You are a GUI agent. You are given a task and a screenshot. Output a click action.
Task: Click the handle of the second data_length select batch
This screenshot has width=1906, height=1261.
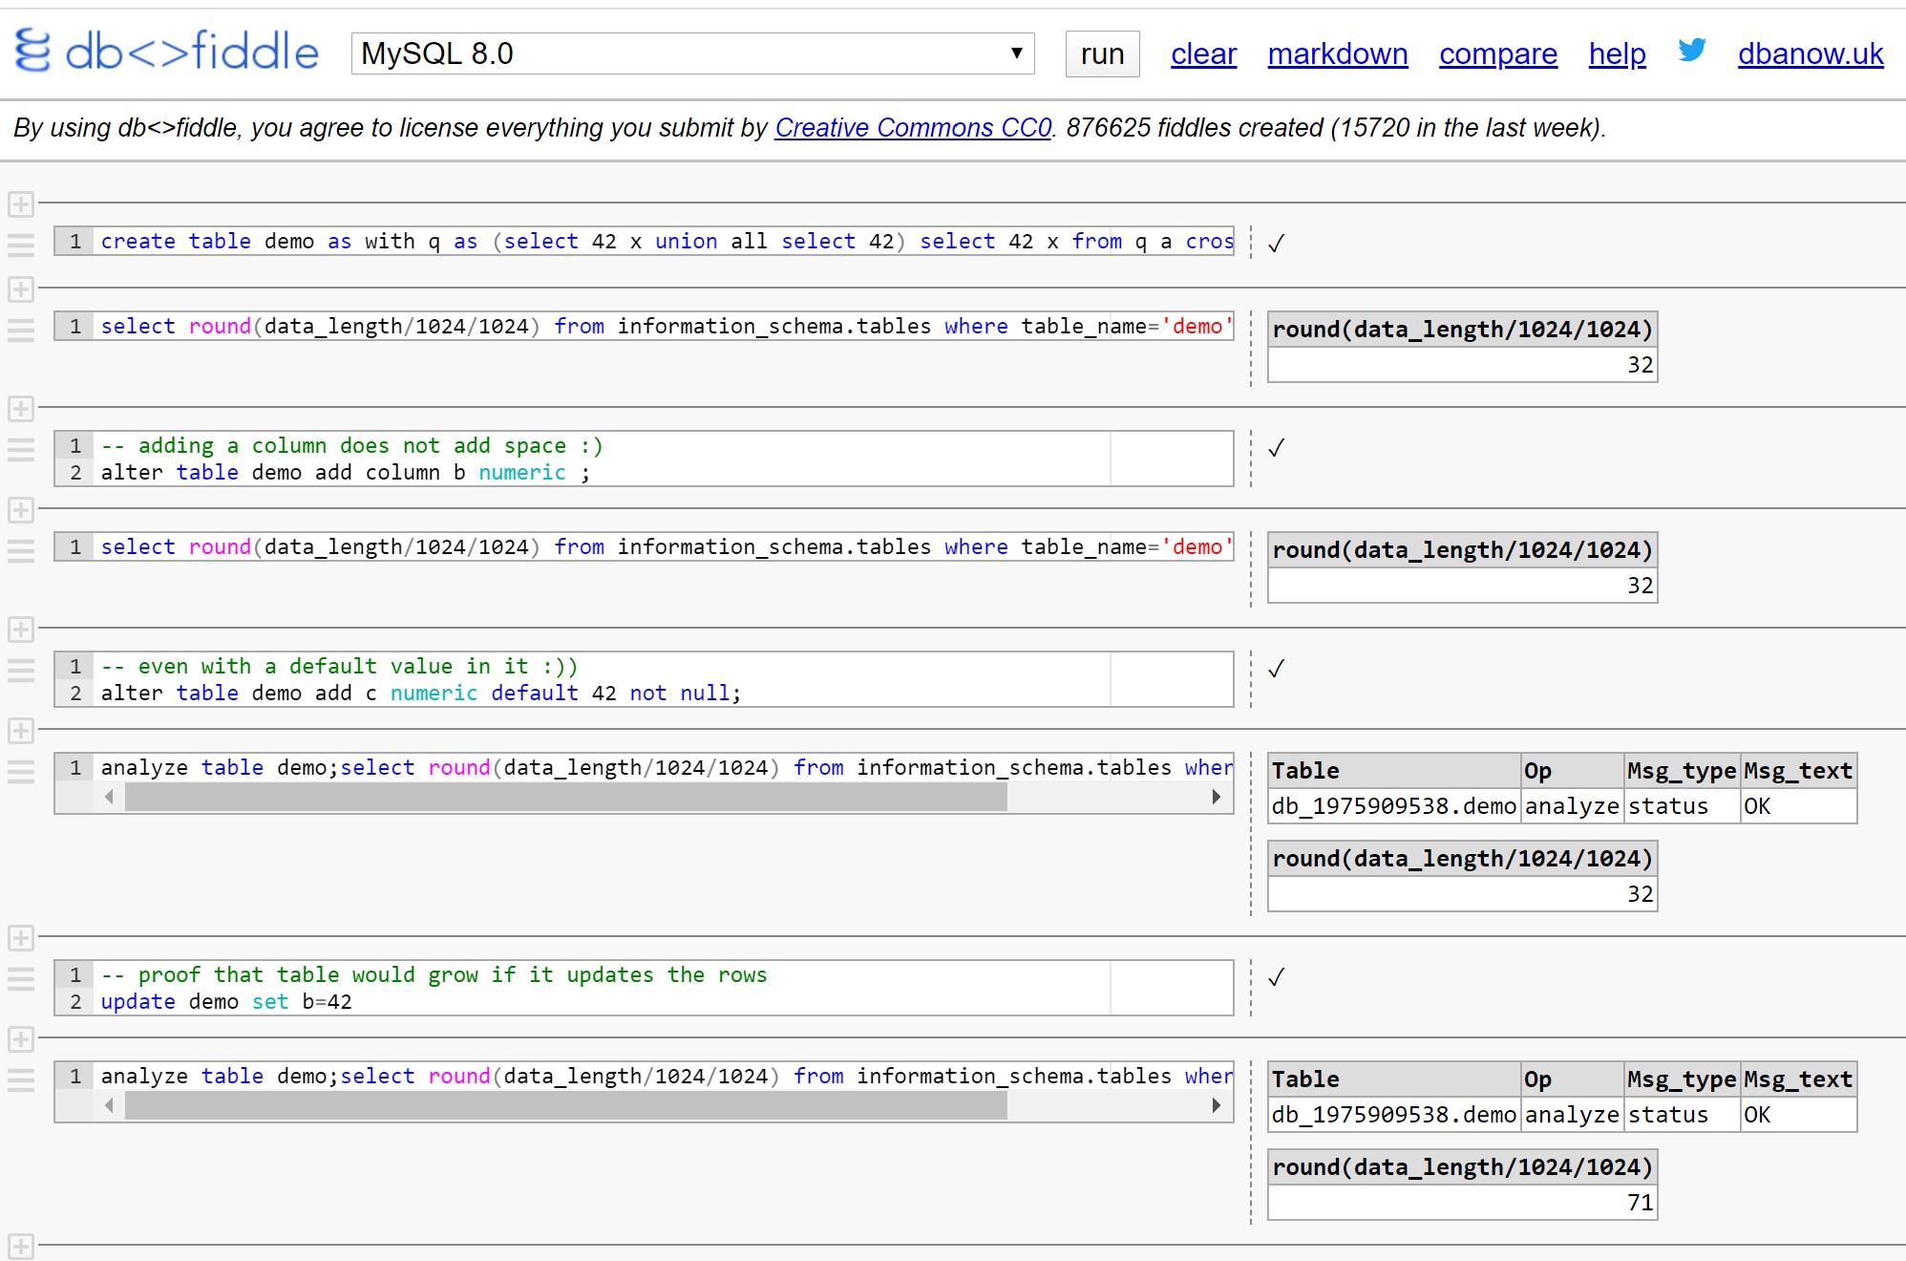tap(21, 550)
